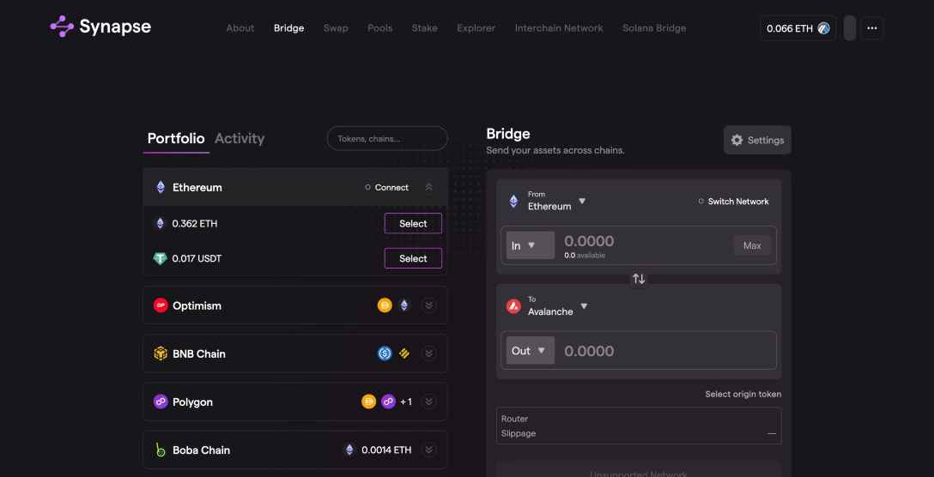The image size is (934, 477).
Task: Click the Optimism chain logo
Action: point(161,305)
